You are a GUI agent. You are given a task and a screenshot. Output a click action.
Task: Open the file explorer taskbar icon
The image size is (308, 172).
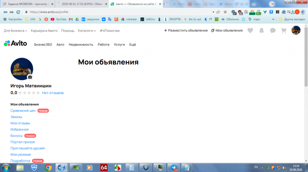pos(20,168)
